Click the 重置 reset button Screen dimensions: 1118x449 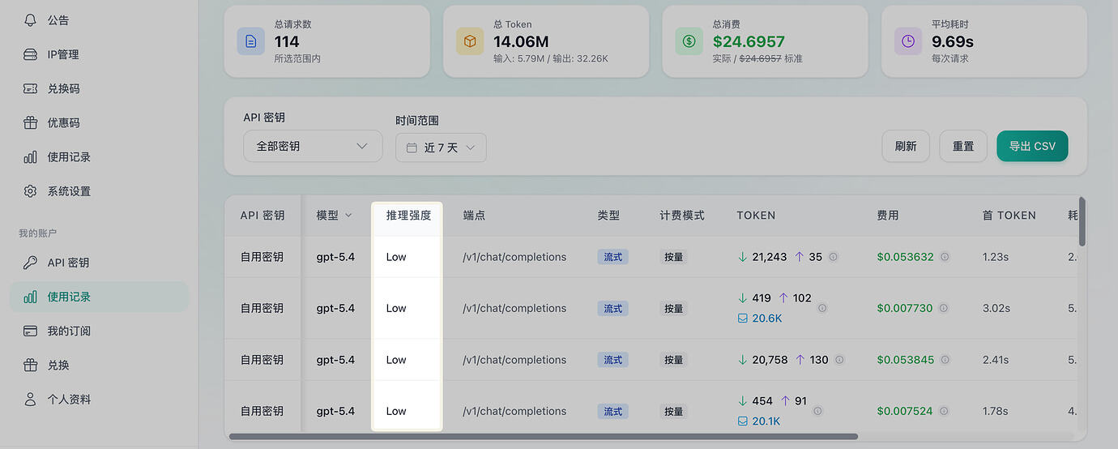click(963, 147)
